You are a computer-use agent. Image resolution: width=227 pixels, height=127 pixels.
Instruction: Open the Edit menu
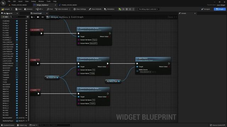coord(14,1)
